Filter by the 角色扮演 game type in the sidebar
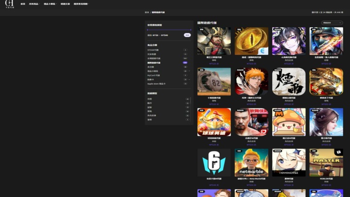 (152, 115)
